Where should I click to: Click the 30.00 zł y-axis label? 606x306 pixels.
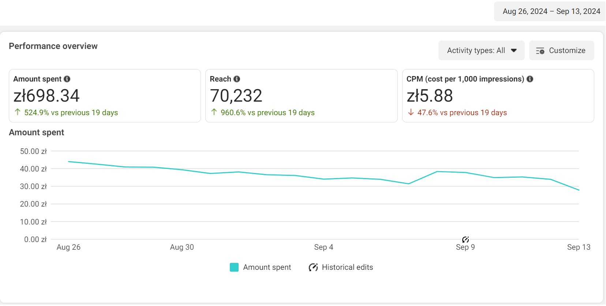point(33,186)
